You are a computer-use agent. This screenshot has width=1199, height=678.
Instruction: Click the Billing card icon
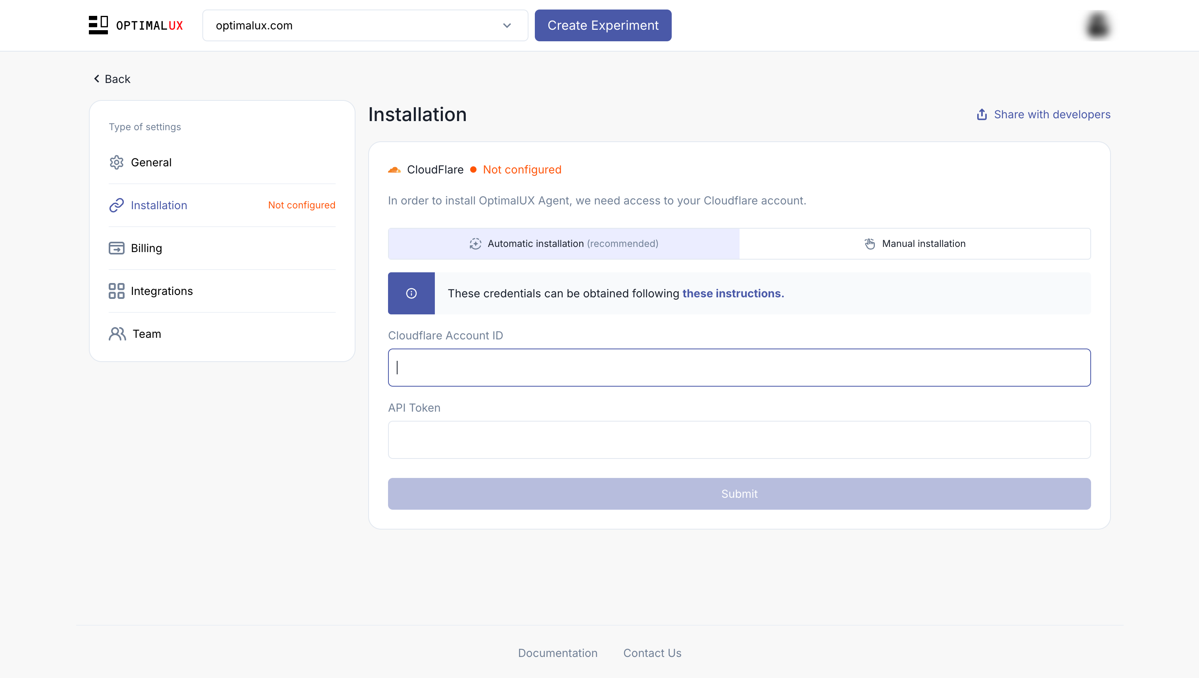(x=116, y=248)
